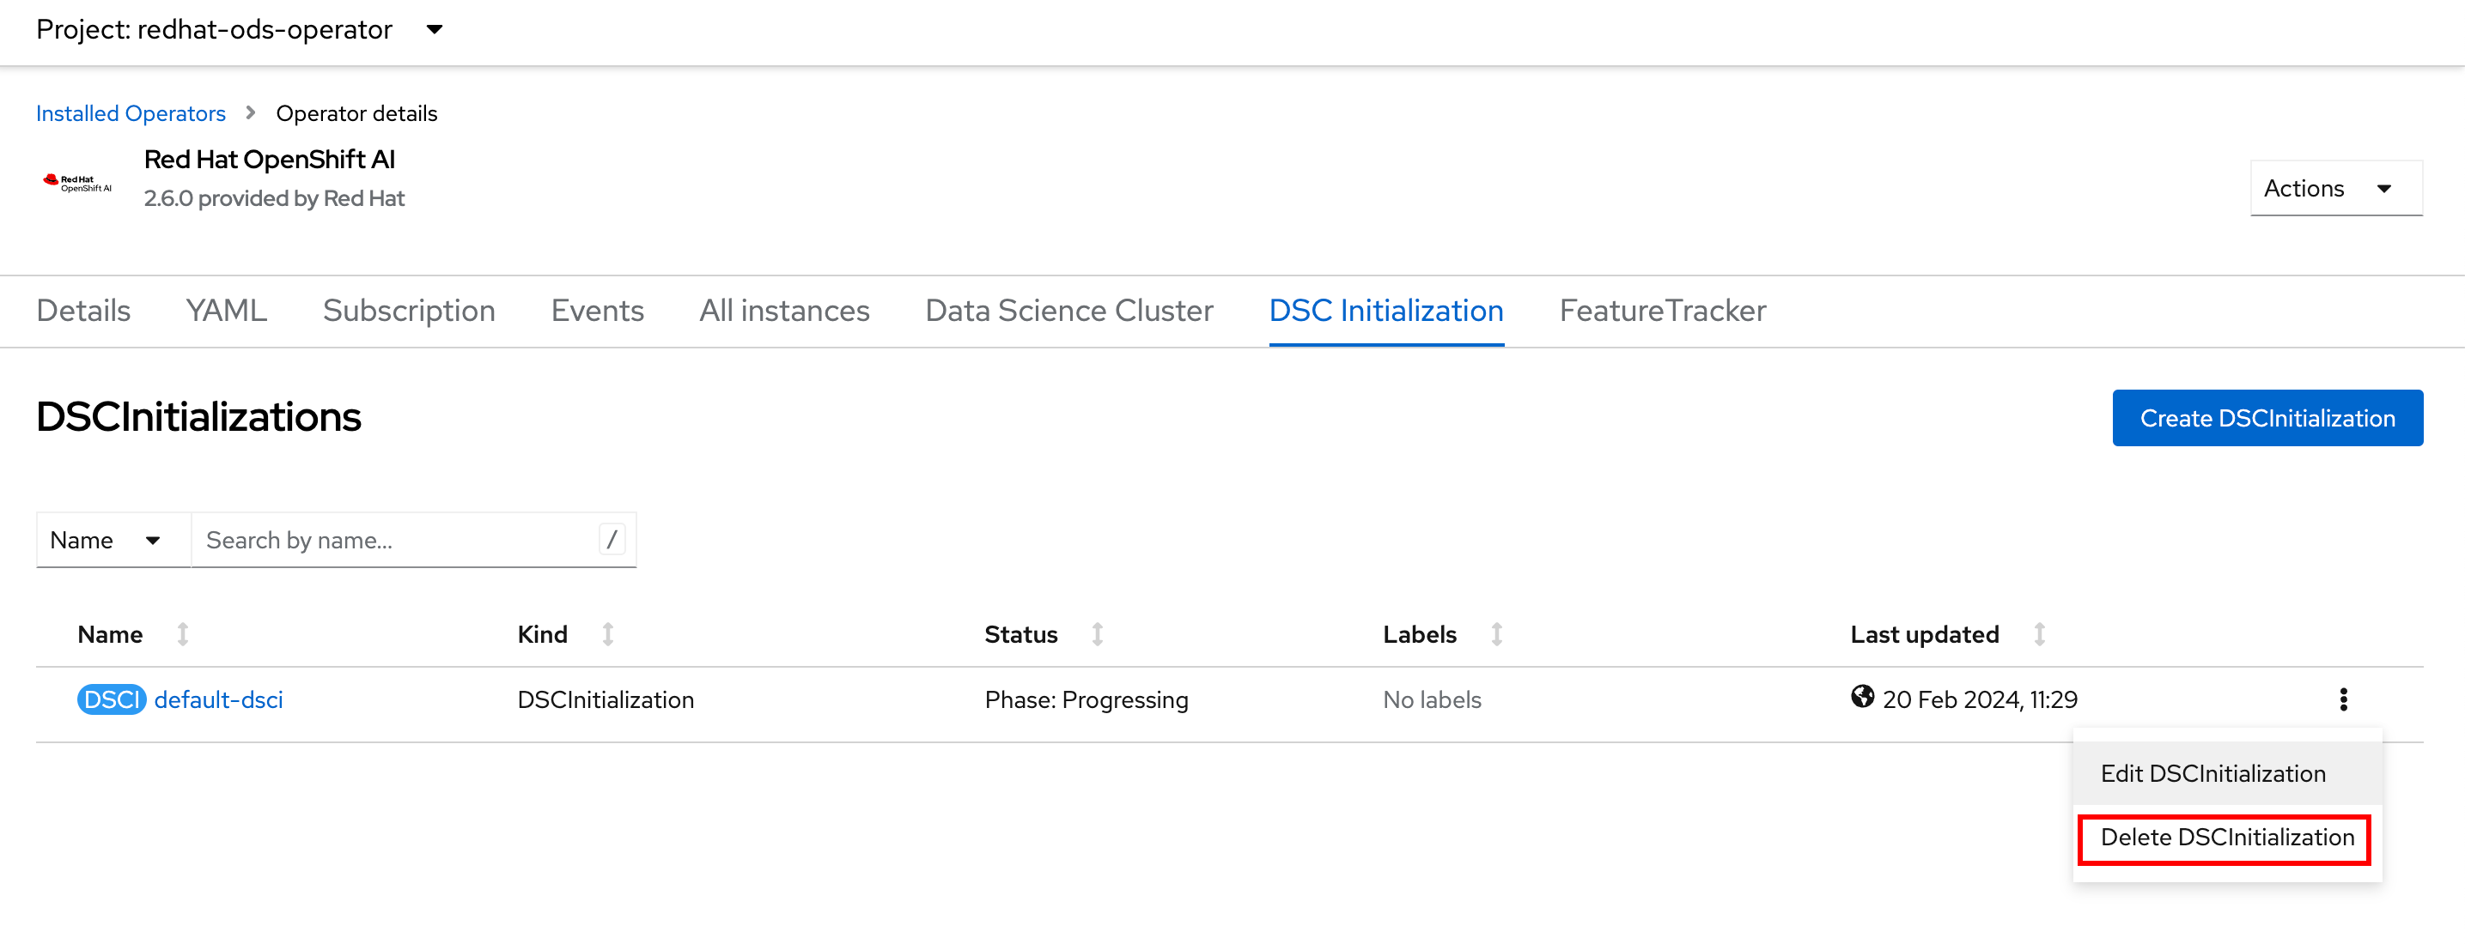Open the Actions dropdown

point(2334,189)
